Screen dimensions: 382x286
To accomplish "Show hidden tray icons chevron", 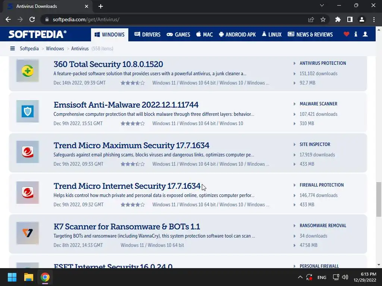I will (x=300, y=277).
